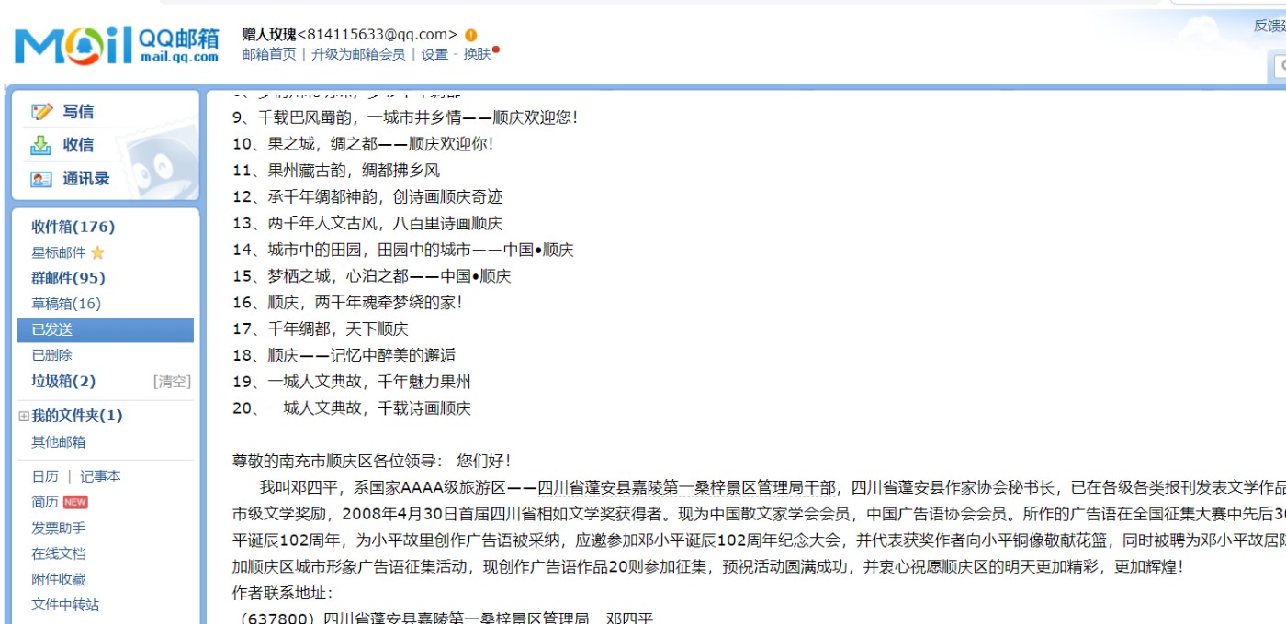Click the yellow star beside 星标邮件
Image resolution: width=1286 pixels, height=624 pixels.
tap(97, 253)
